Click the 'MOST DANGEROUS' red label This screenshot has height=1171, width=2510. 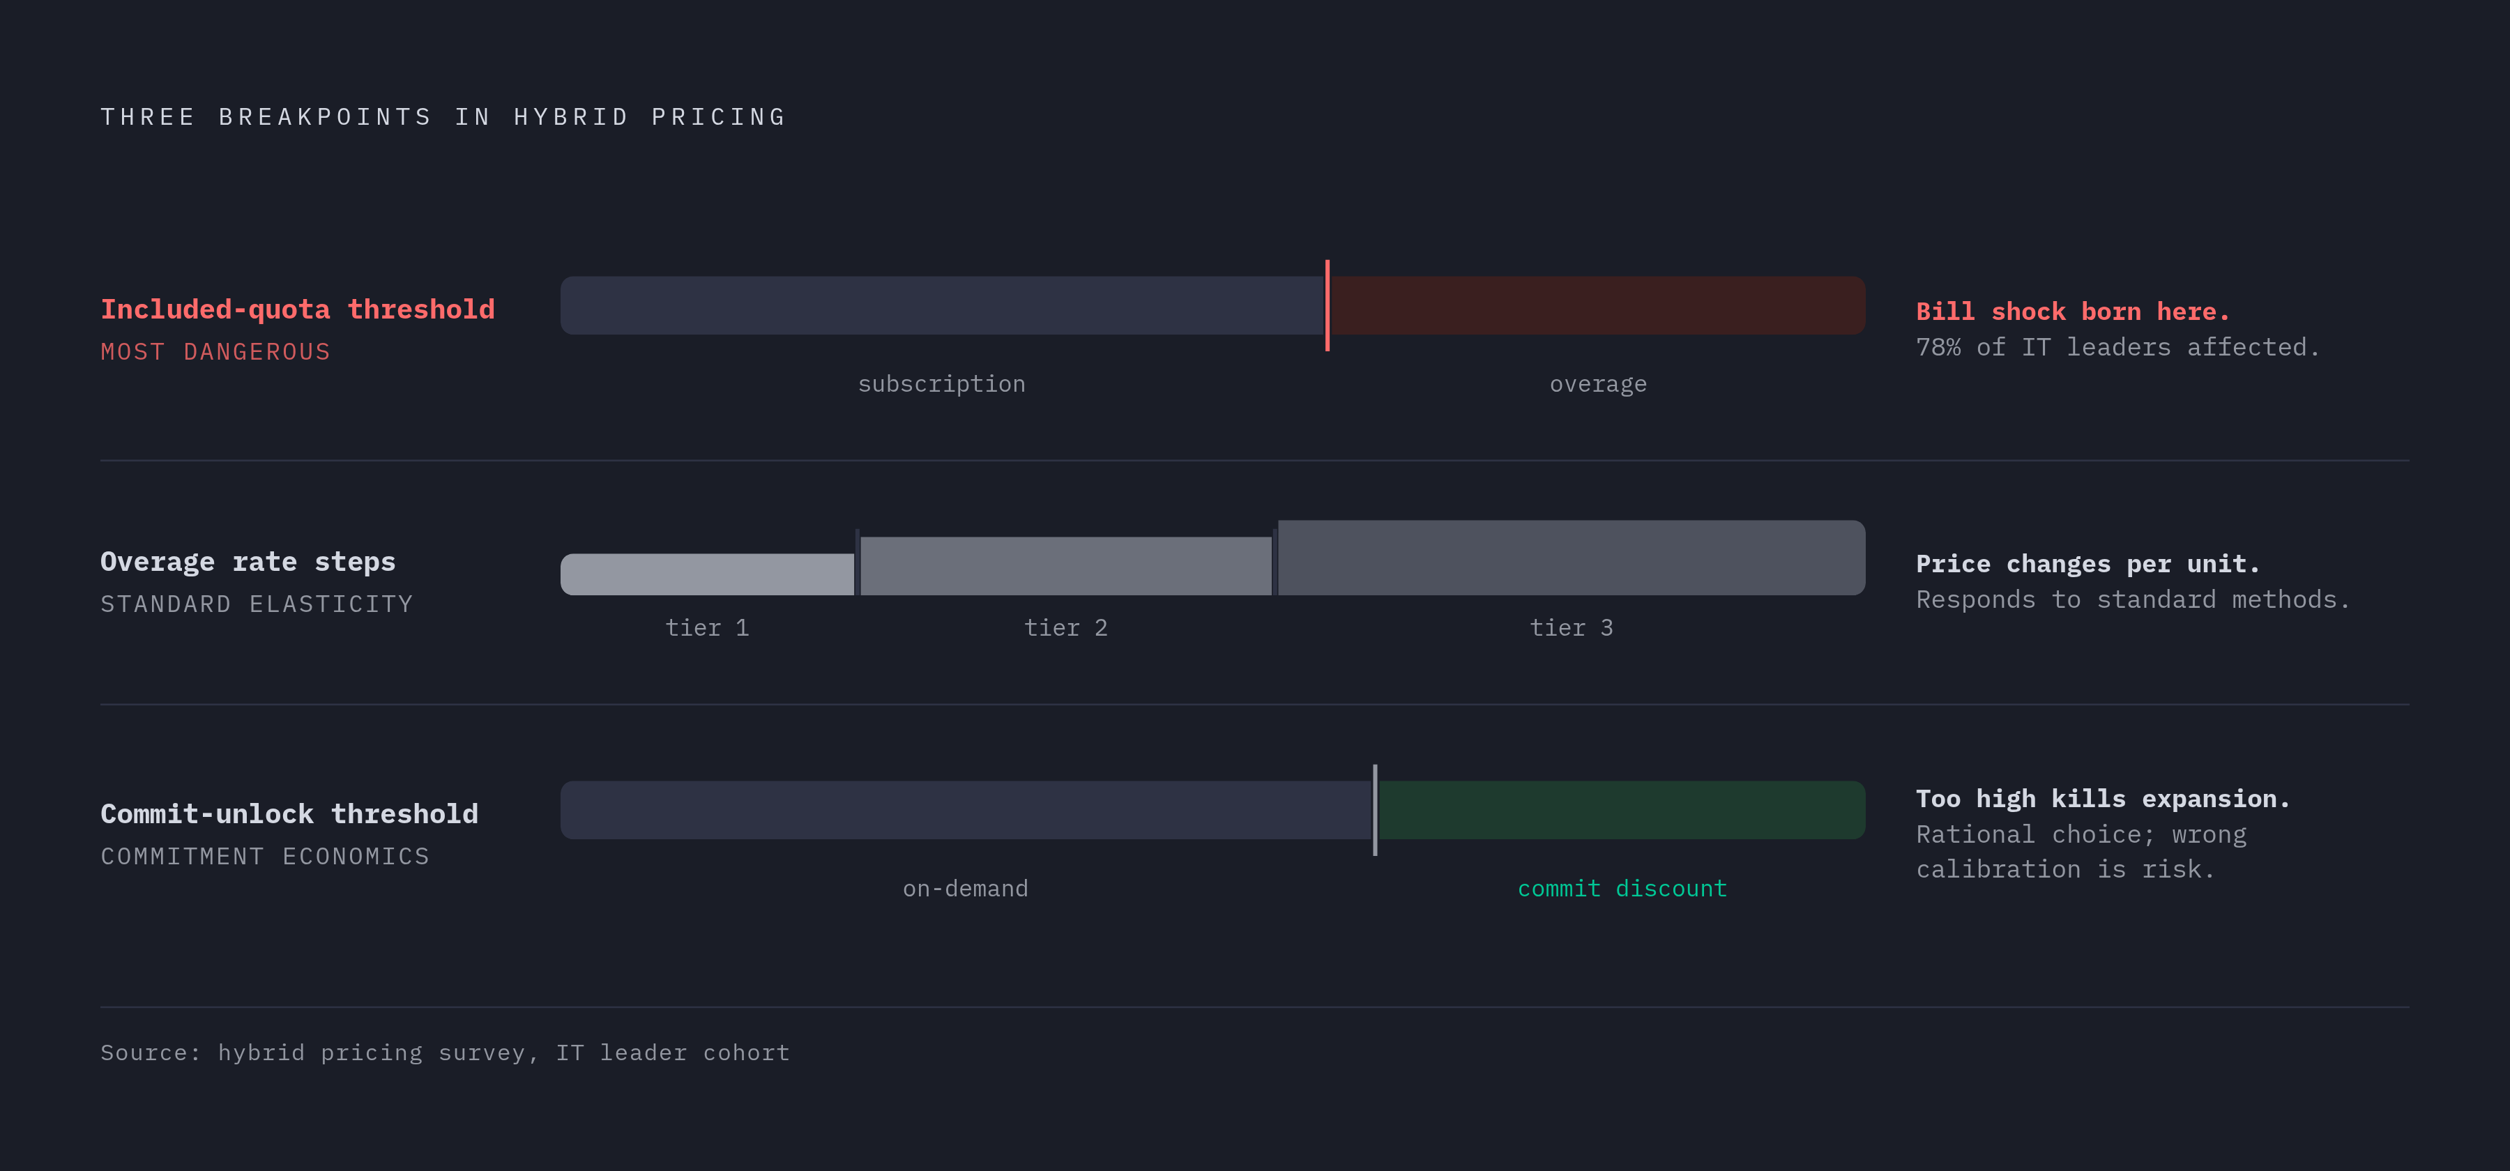pyautogui.click(x=215, y=352)
